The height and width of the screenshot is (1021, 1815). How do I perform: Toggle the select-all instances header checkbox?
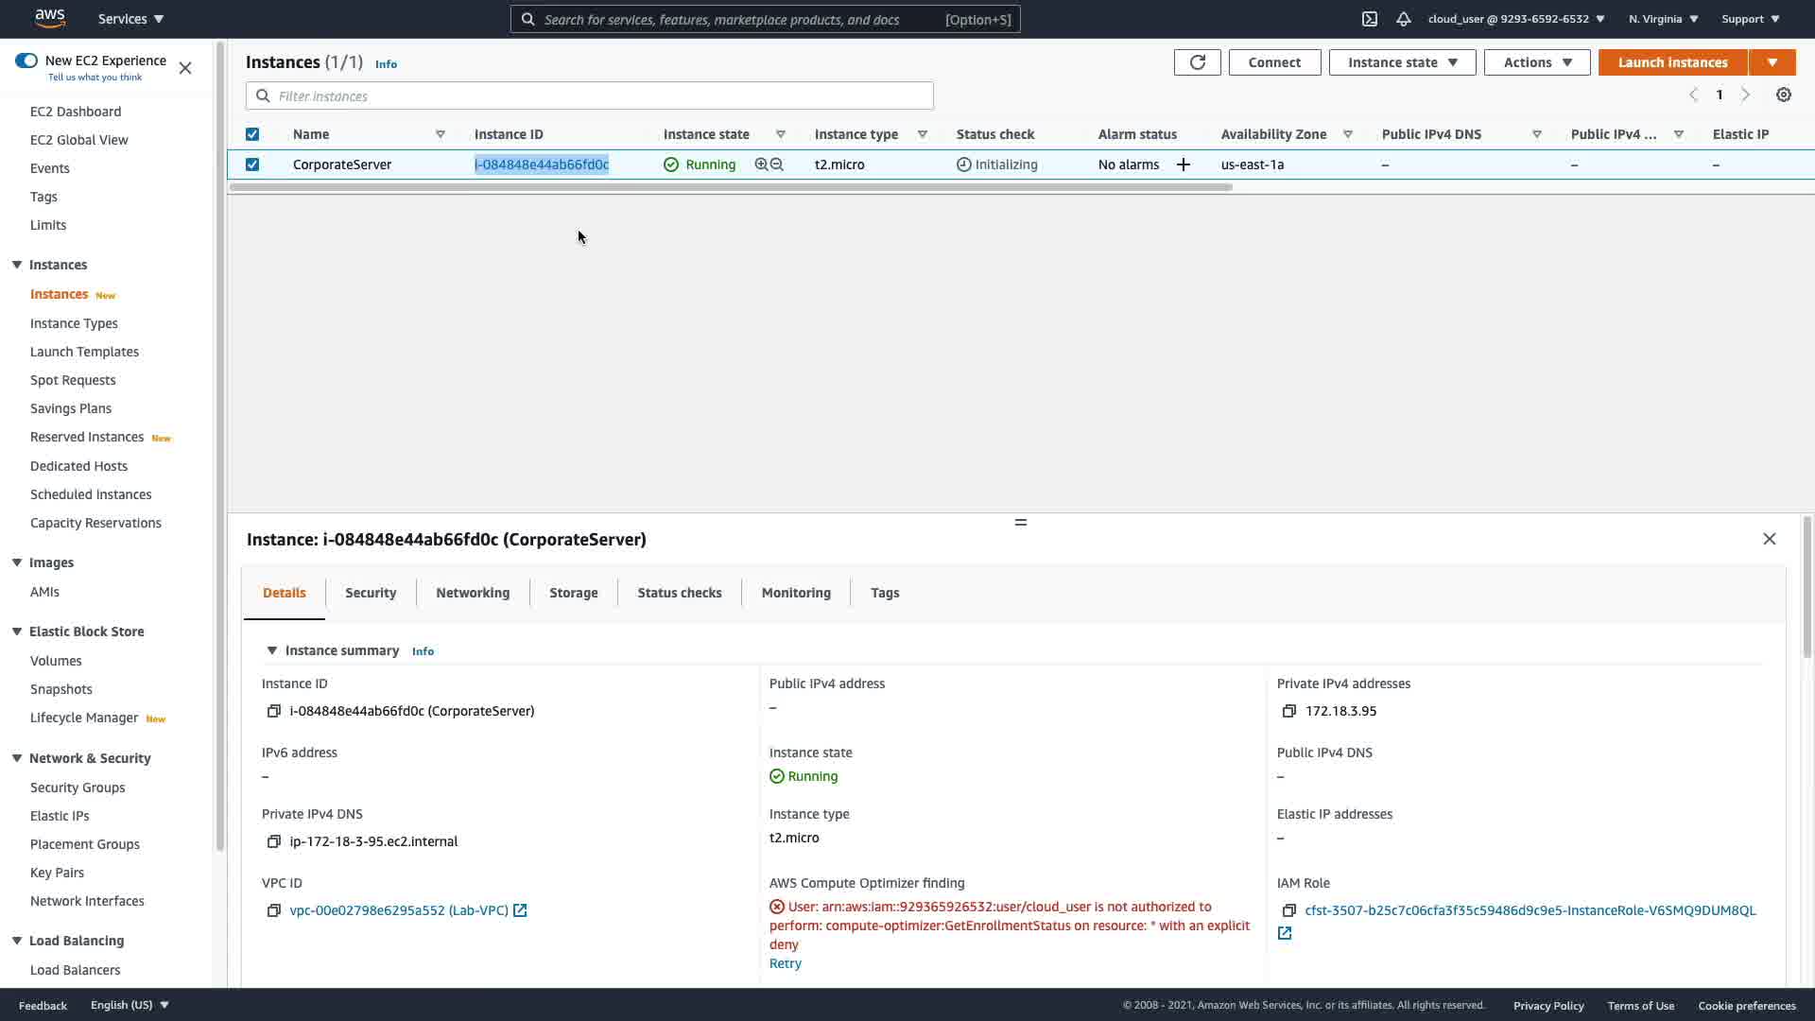click(x=252, y=134)
